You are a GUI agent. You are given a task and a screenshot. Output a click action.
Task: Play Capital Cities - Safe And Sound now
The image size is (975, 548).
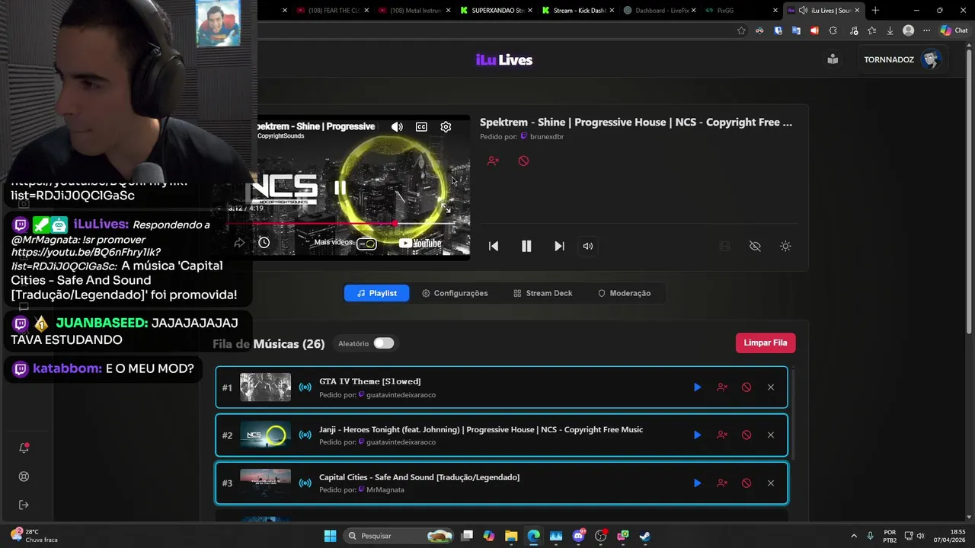tap(697, 483)
